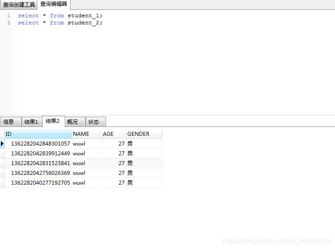Click the current-row arrow indicator in the grid
Screen dimensions: 335x249
pos(2,144)
